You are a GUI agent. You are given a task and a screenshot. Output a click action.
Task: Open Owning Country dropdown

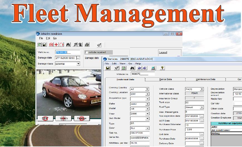(x=147, y=89)
